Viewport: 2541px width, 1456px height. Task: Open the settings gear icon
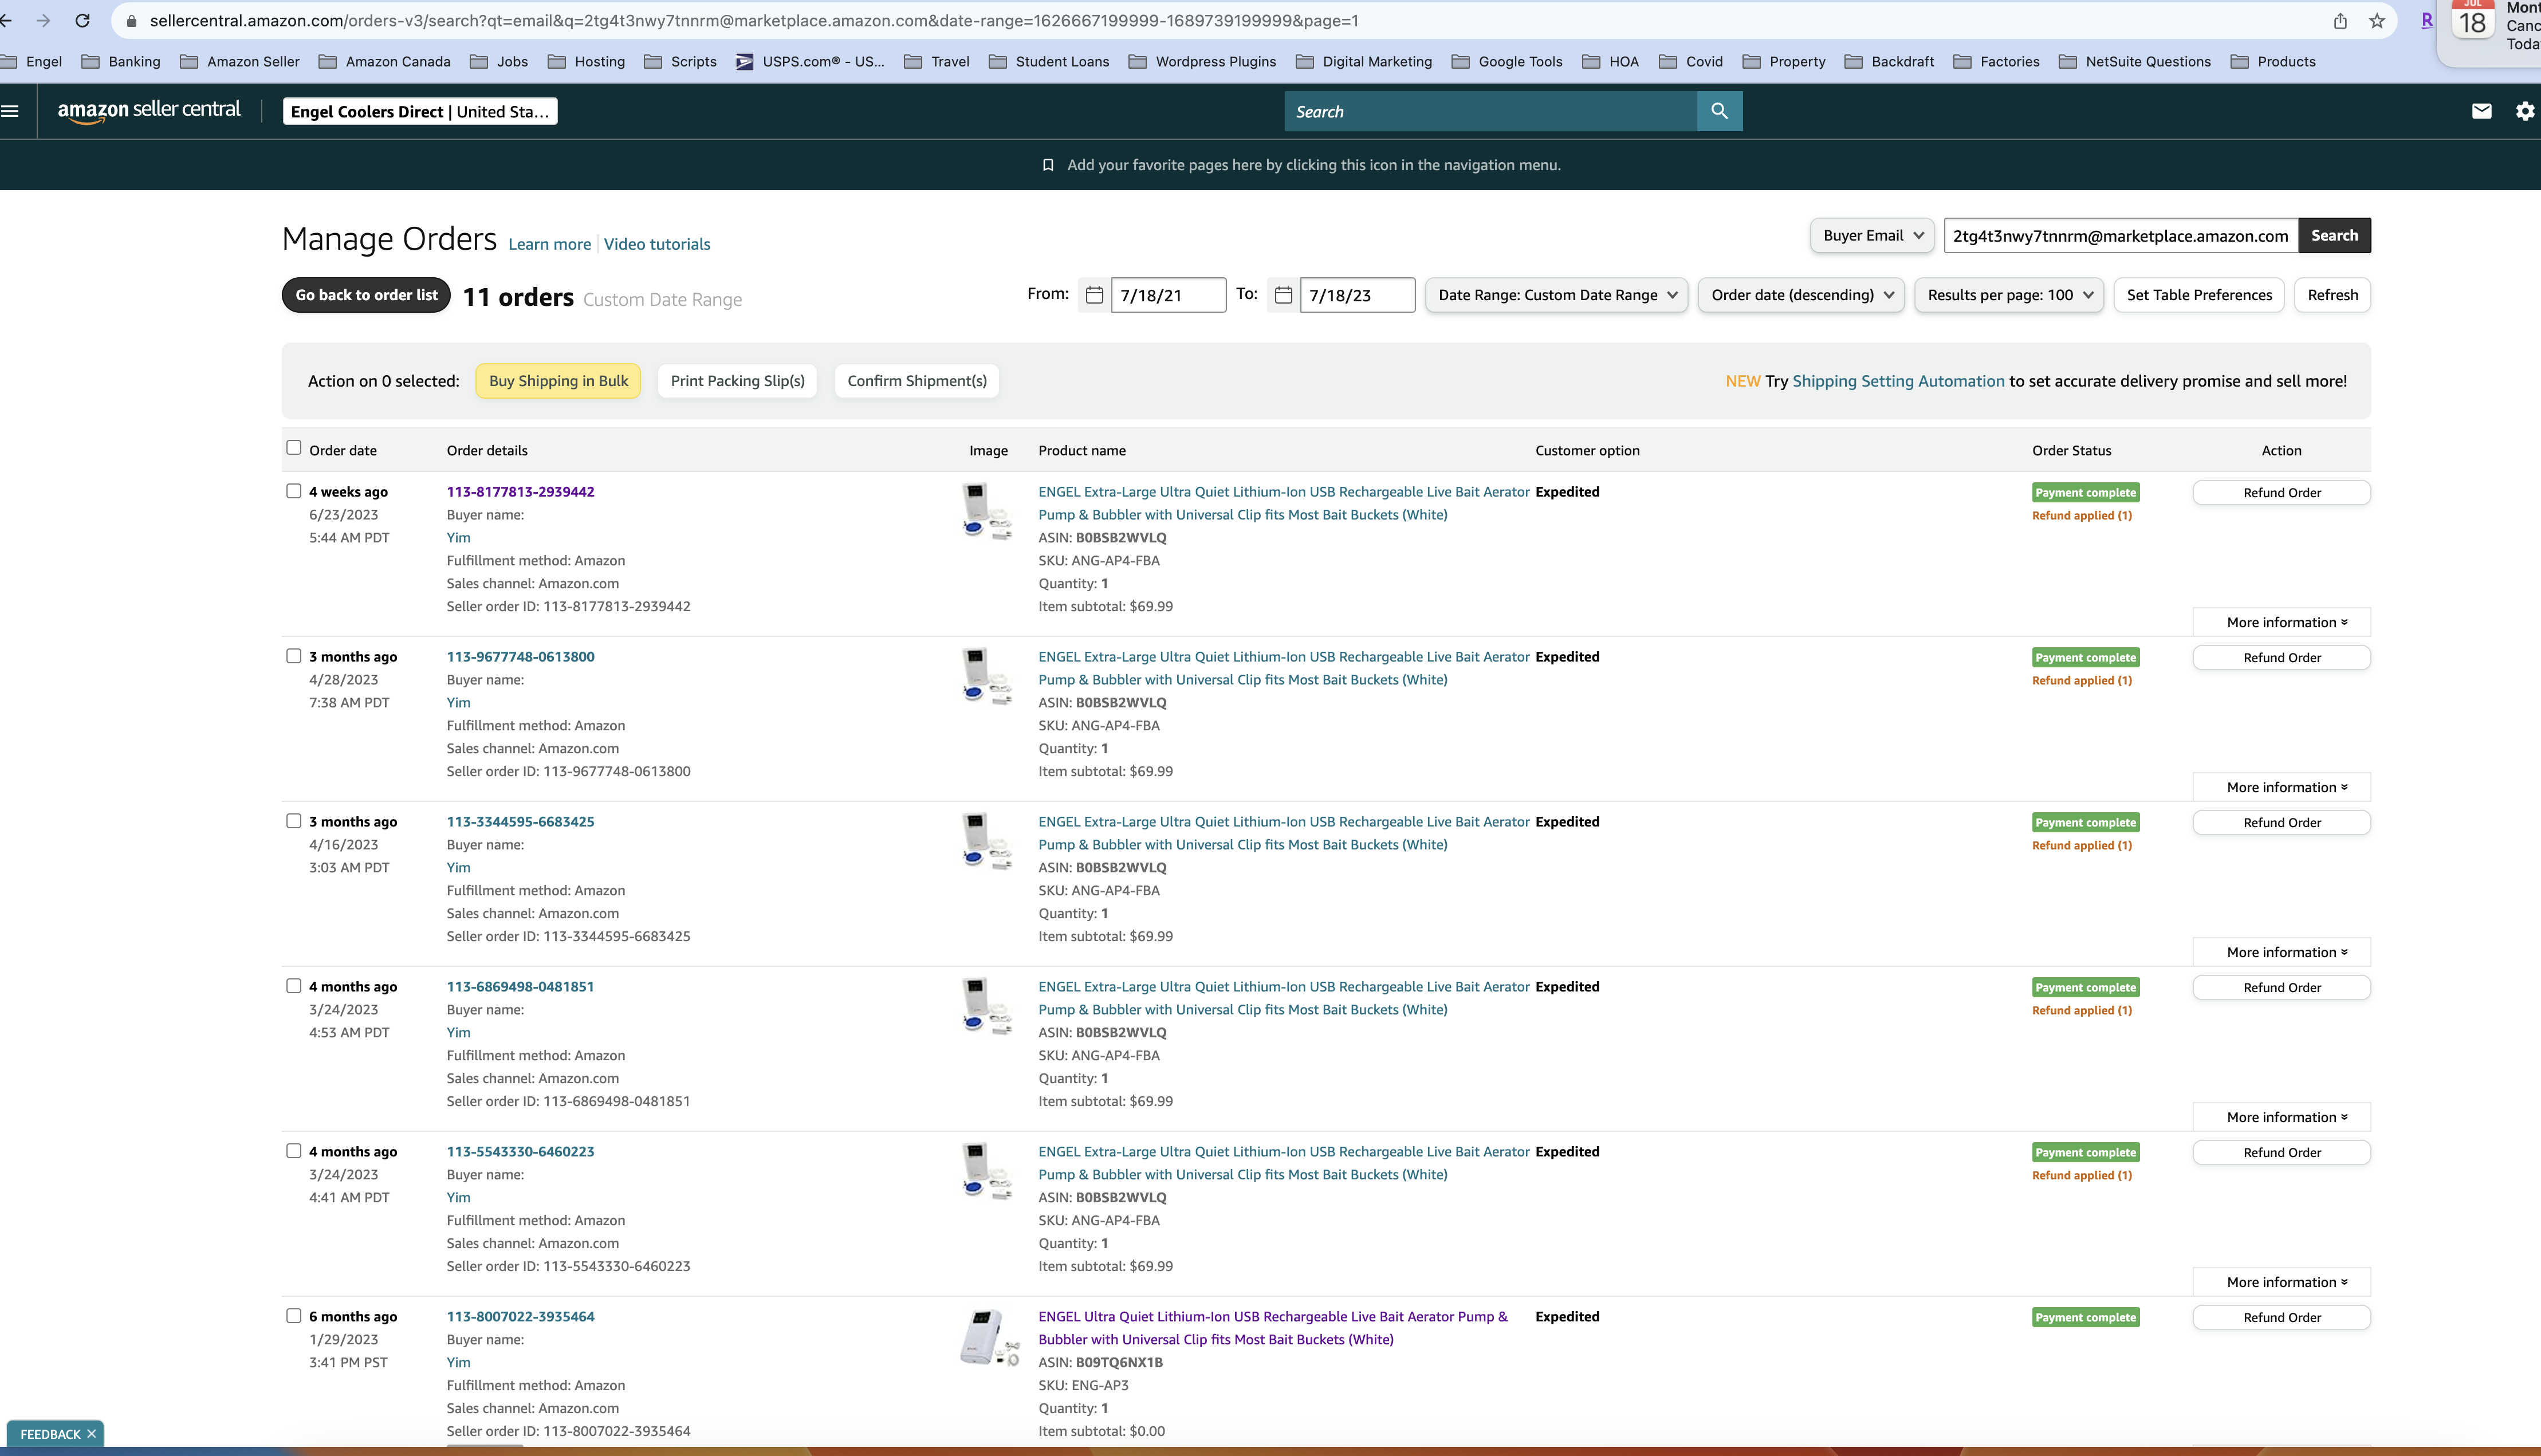pyautogui.click(x=2525, y=111)
